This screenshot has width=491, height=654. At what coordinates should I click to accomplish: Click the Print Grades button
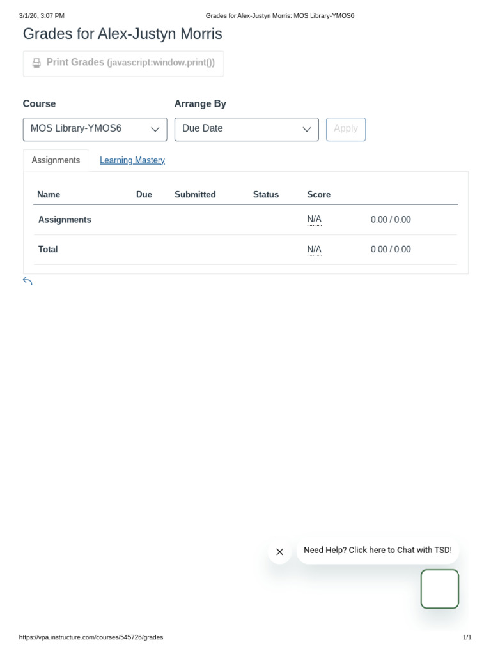tap(123, 63)
